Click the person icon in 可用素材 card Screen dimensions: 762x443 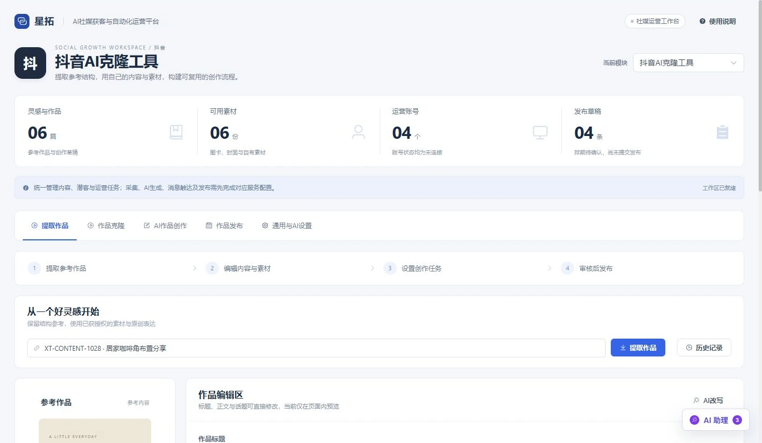click(x=358, y=132)
